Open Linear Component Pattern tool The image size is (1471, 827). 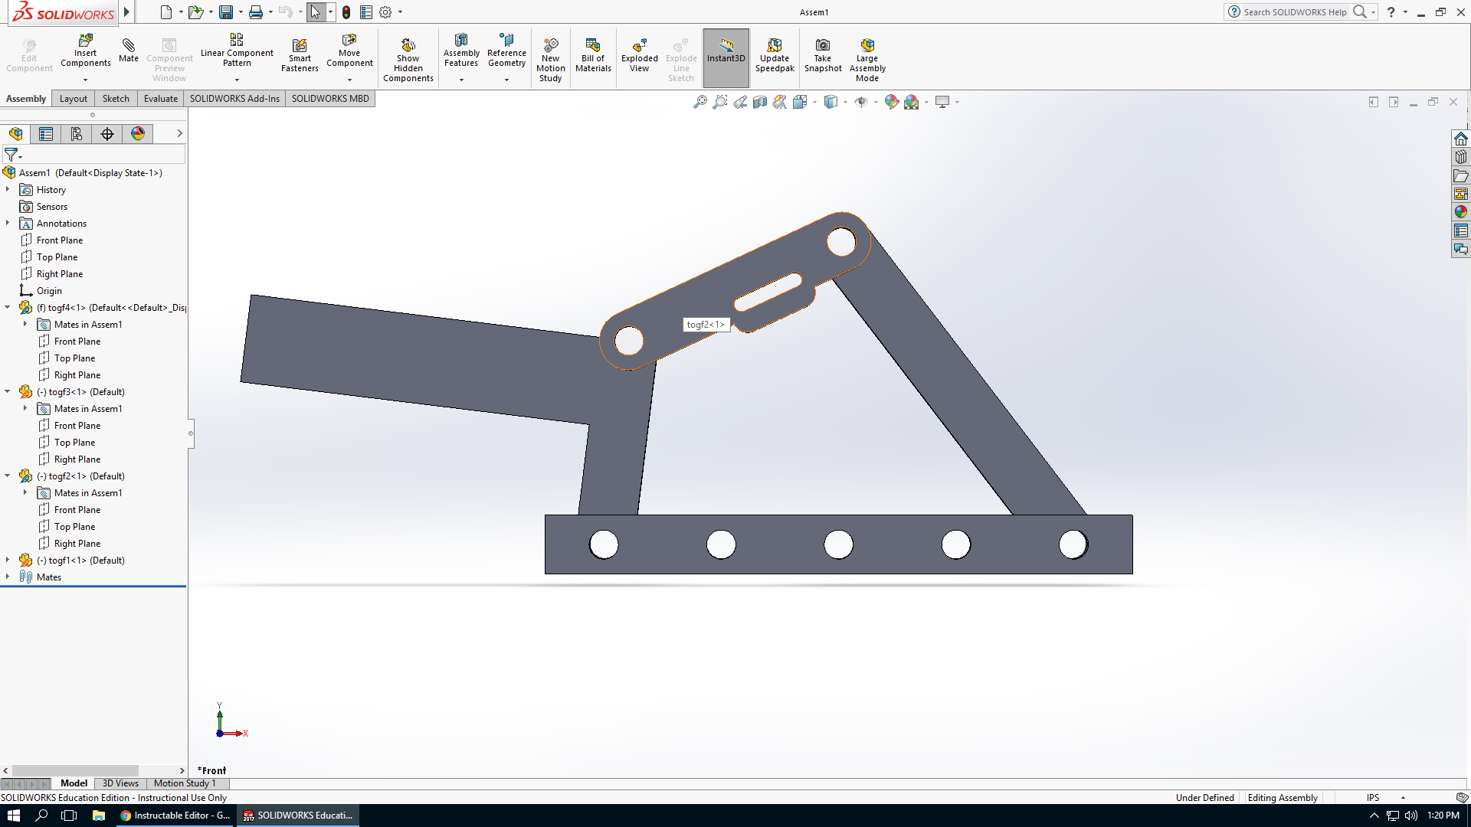click(x=237, y=51)
